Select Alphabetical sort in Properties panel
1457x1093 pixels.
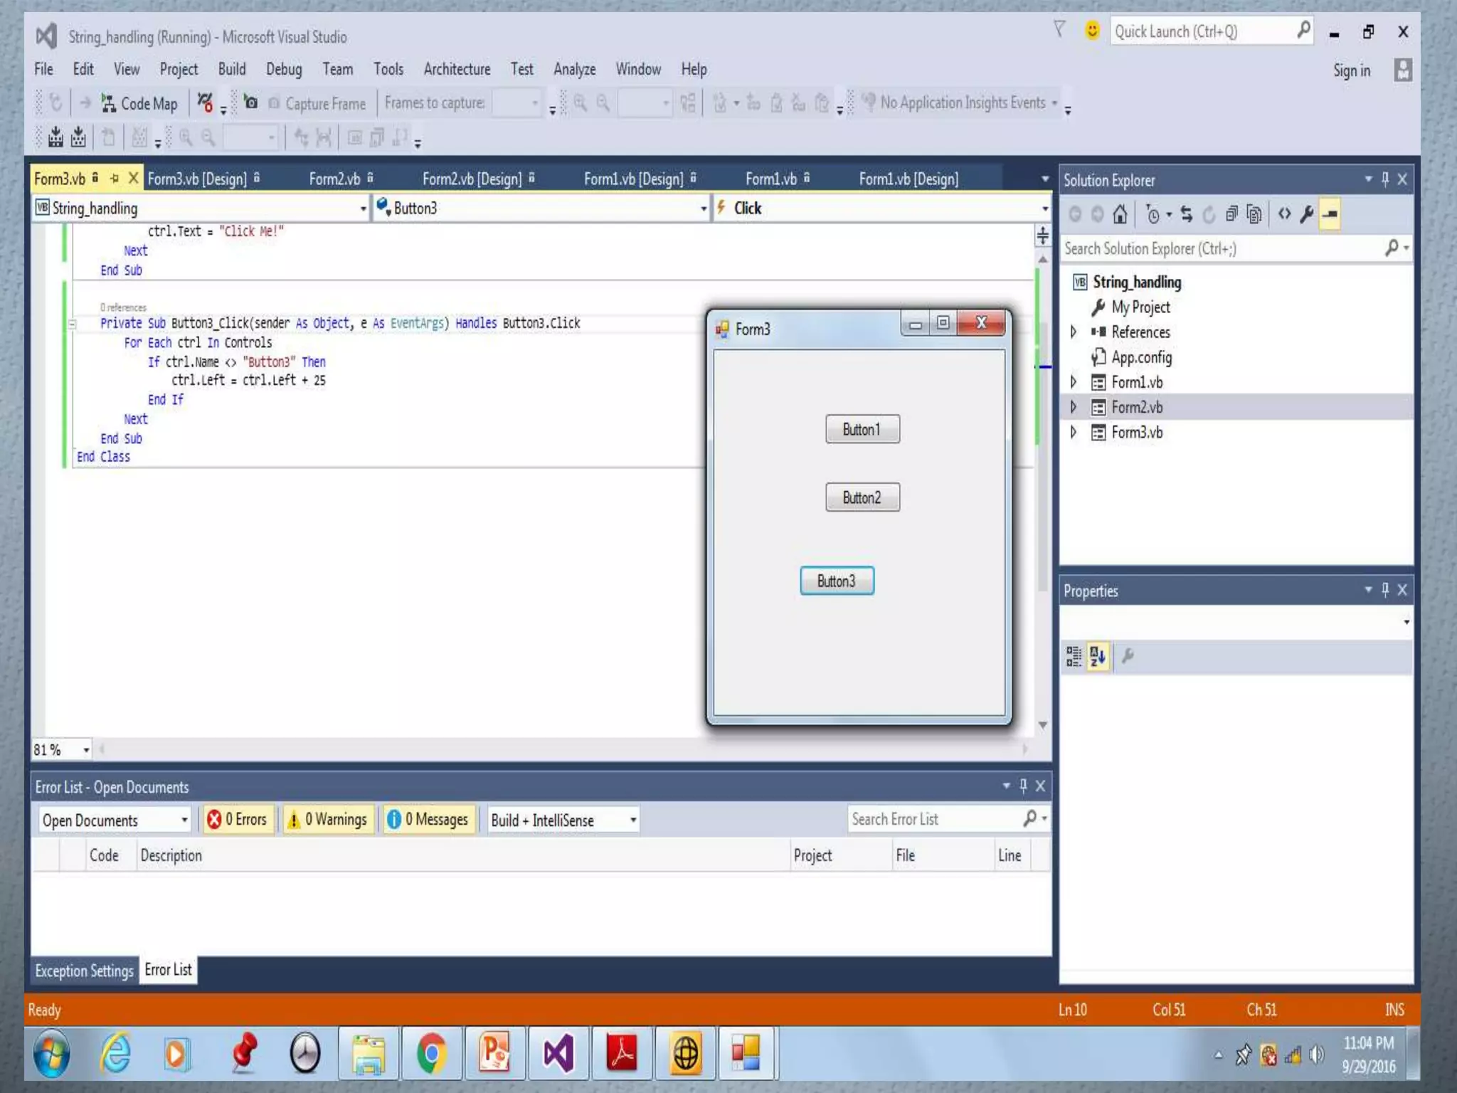[x=1097, y=656]
